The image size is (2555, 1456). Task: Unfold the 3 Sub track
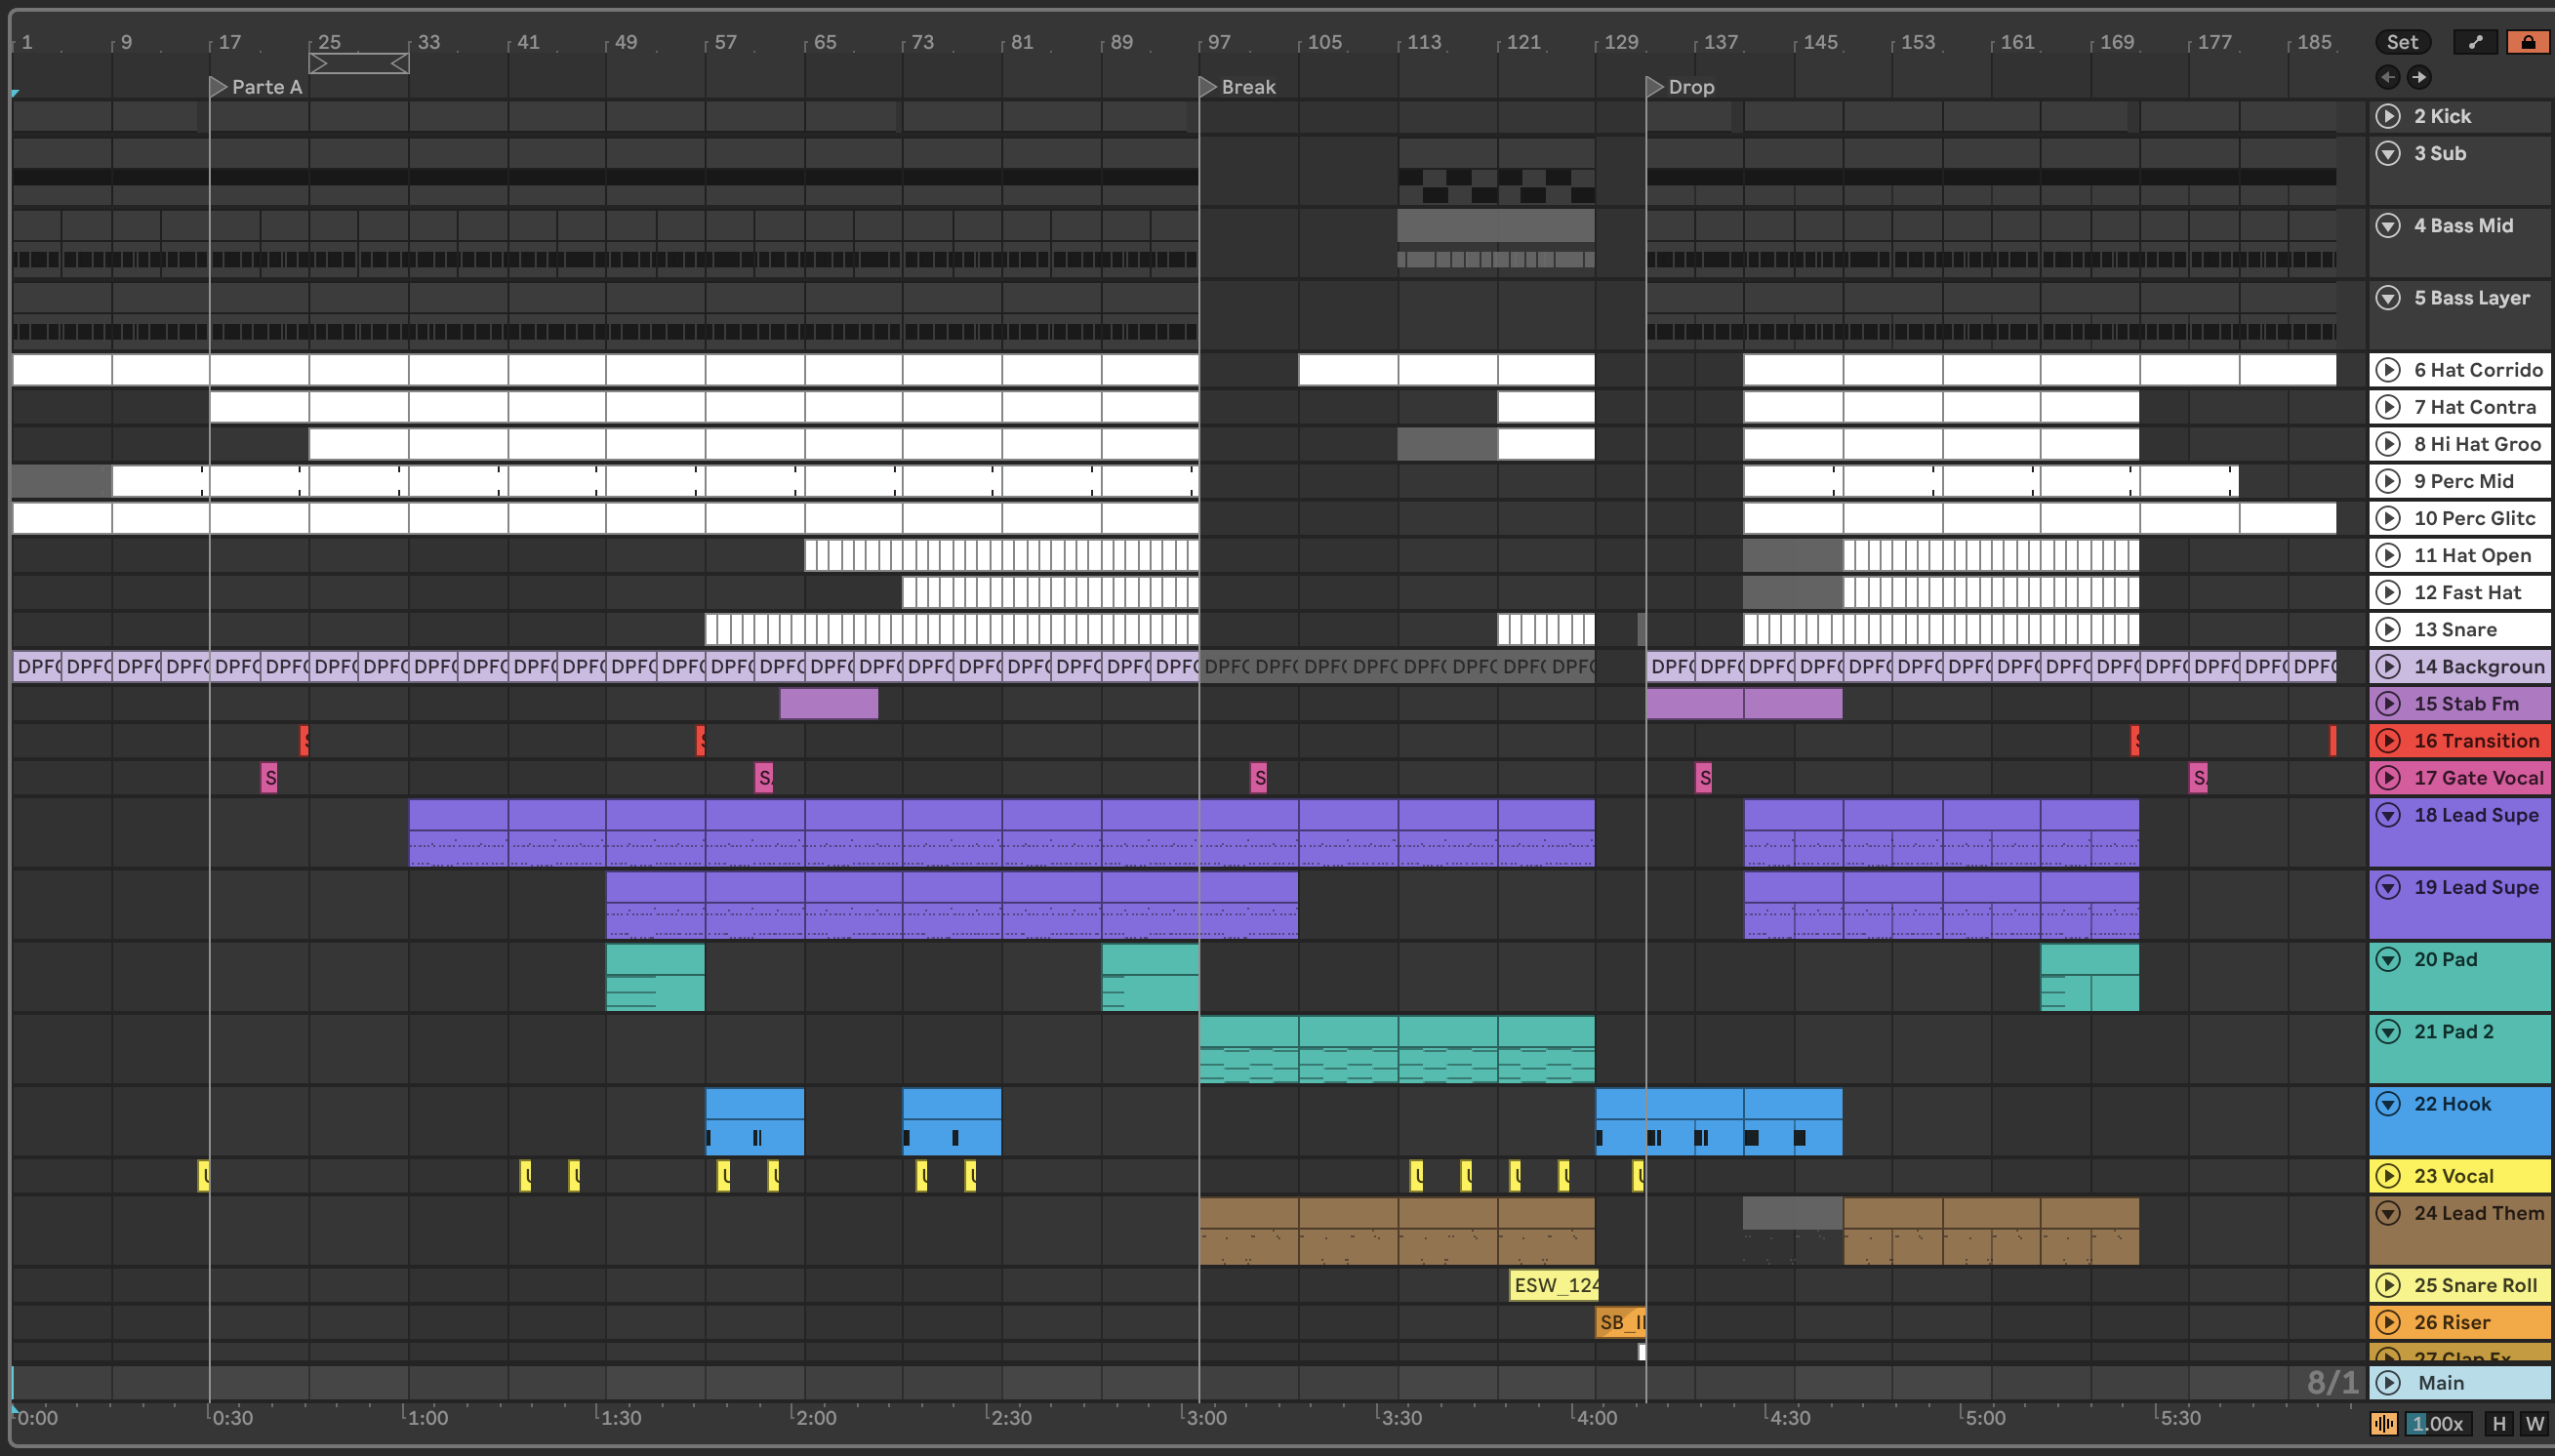click(x=2388, y=153)
